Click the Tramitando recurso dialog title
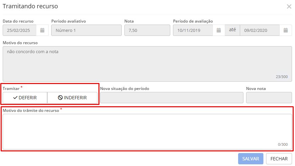 [x=30, y=6]
